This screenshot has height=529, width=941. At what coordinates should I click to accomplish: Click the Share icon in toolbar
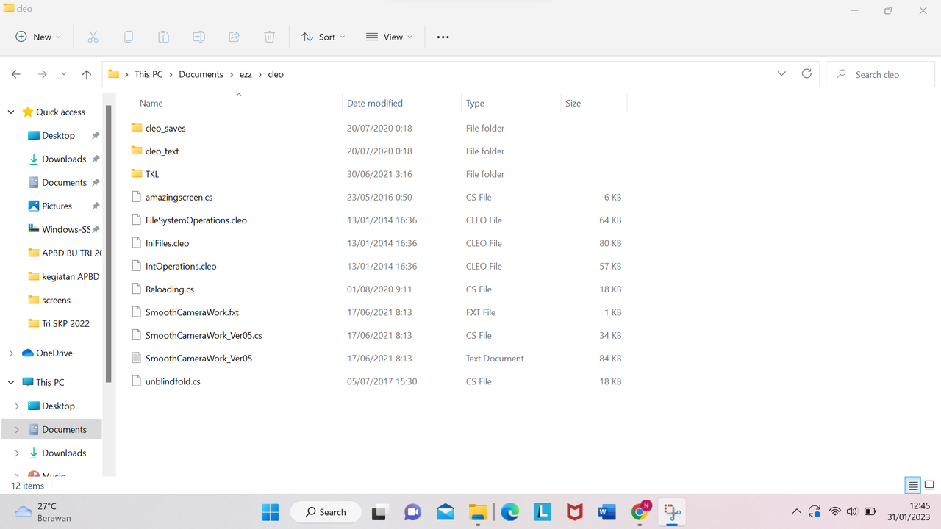[234, 37]
